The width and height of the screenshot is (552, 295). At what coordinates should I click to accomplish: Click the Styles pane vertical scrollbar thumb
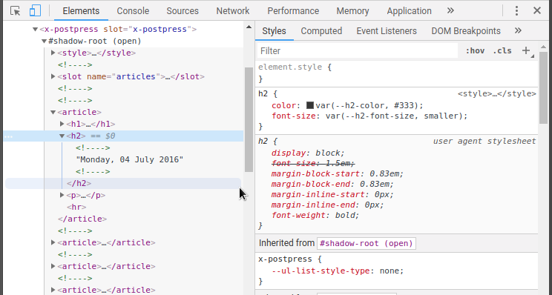point(543,87)
